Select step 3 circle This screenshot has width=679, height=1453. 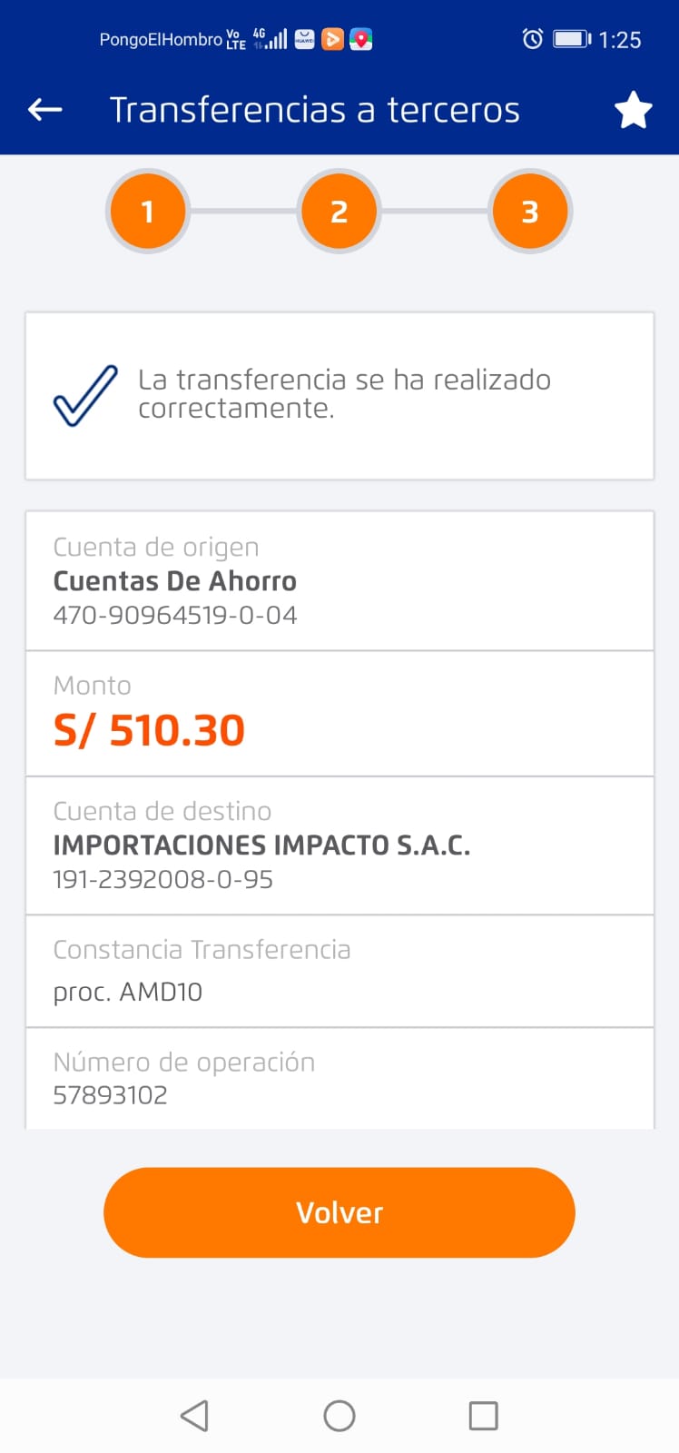tap(530, 212)
